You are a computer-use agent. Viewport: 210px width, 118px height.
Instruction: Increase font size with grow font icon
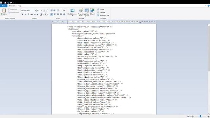pos(44,10)
